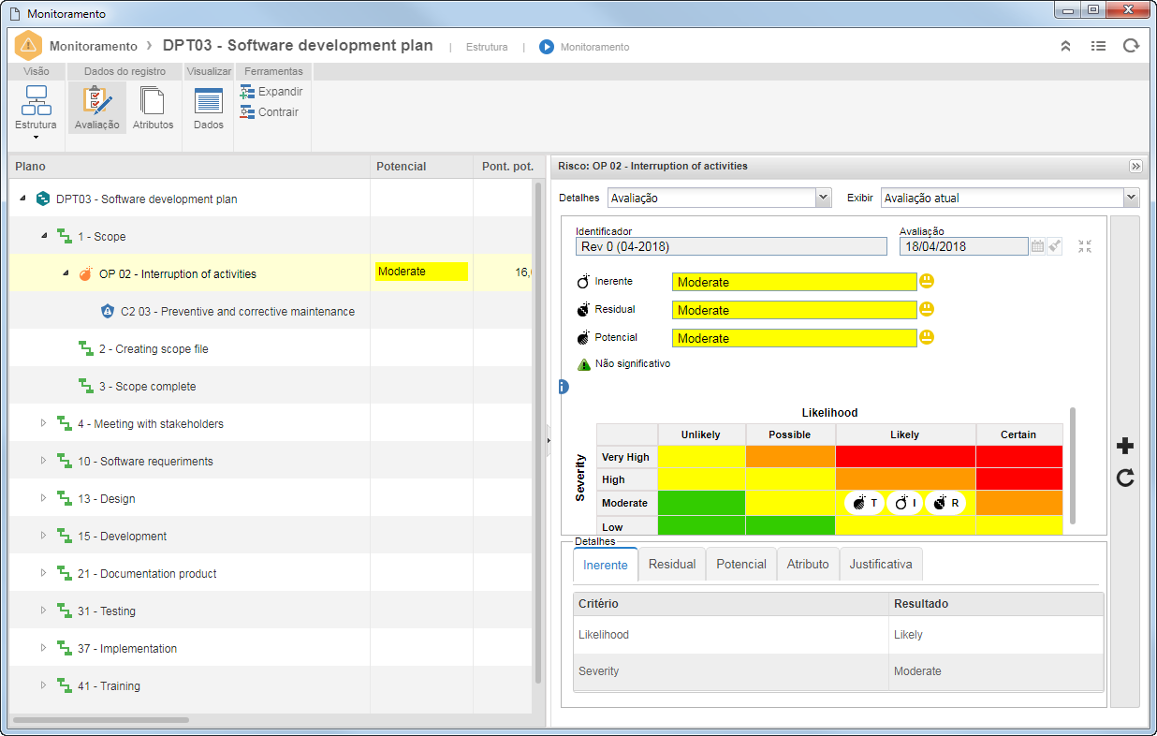Click green Moderate / Unlikely matrix cell

point(701,503)
